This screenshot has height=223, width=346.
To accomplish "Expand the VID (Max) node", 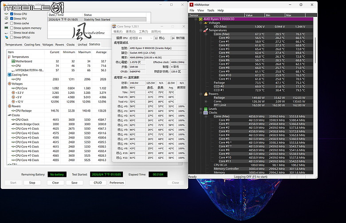I will point(206,27).
